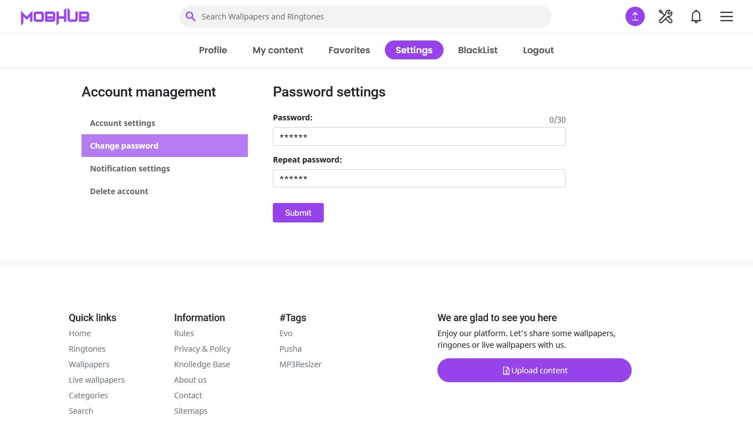Open the tools wrench icon
753x426 pixels.
point(665,17)
